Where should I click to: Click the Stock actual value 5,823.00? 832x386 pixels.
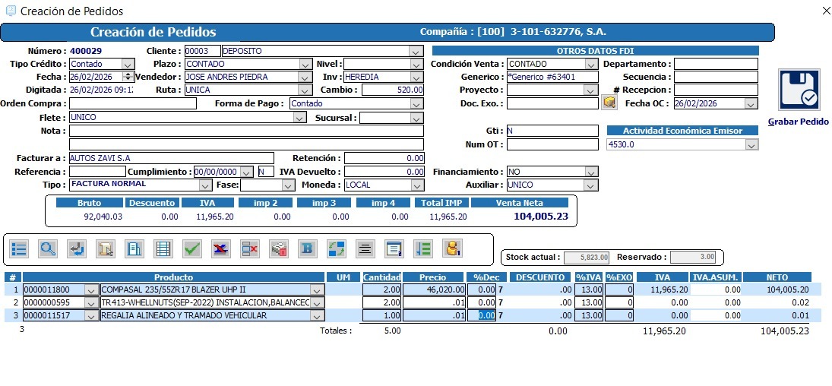click(587, 257)
